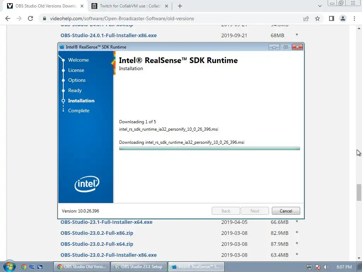Bookmark this page with the star icon
This screenshot has height=272, width=362.
coord(317,18)
